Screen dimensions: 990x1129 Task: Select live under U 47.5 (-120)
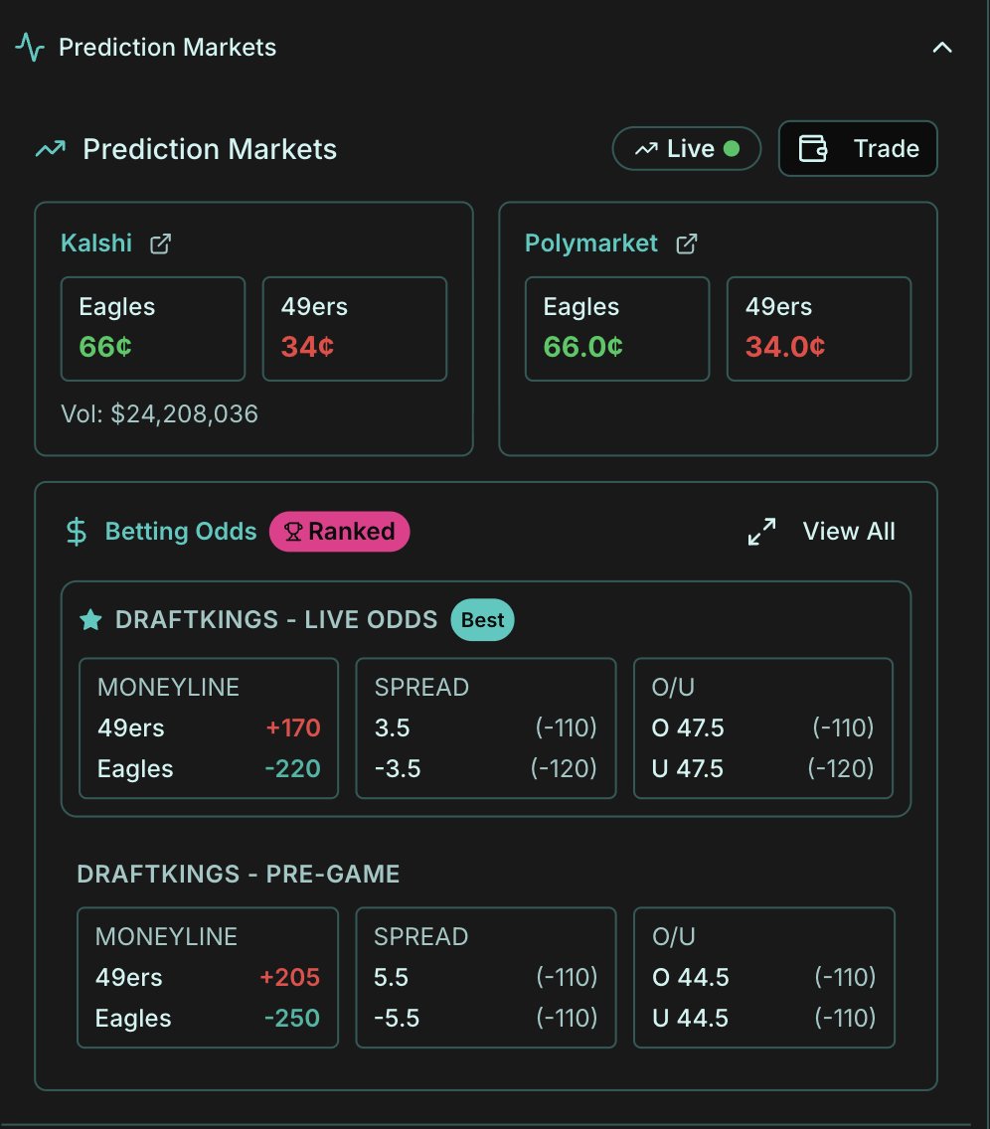763,769
